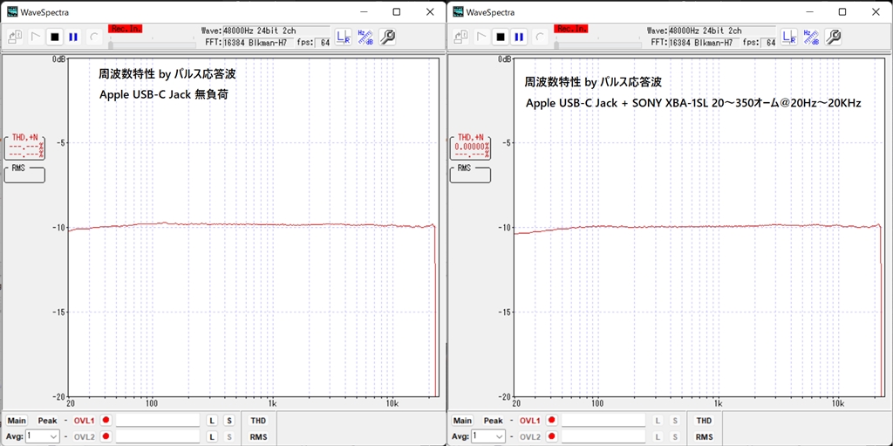The height and width of the screenshot is (446, 893).
Task: Click the FFT '16384 Blkman-H7' field, right window
Action: [x=705, y=42]
